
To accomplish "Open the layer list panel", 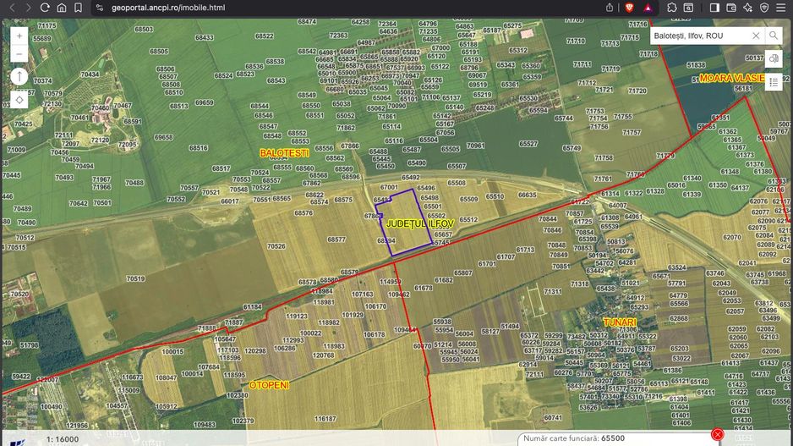I will point(774,82).
